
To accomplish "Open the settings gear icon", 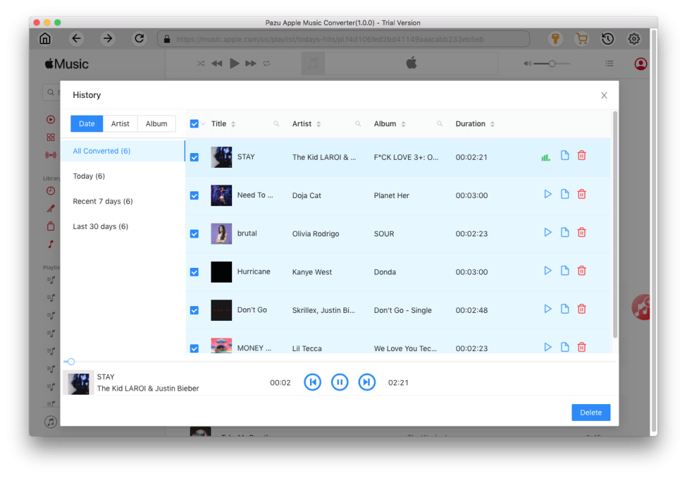I will click(x=633, y=39).
